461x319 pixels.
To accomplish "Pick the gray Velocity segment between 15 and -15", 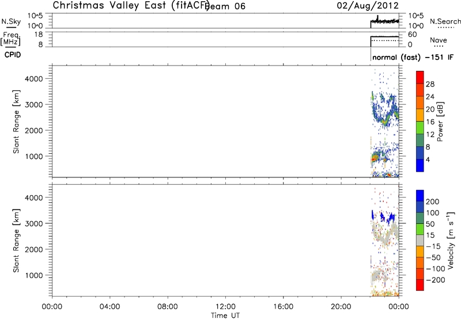I will [420, 241].
